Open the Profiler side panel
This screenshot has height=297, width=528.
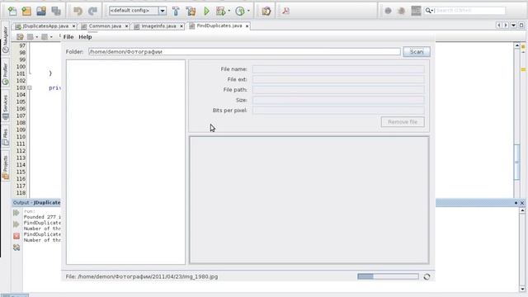point(6,73)
